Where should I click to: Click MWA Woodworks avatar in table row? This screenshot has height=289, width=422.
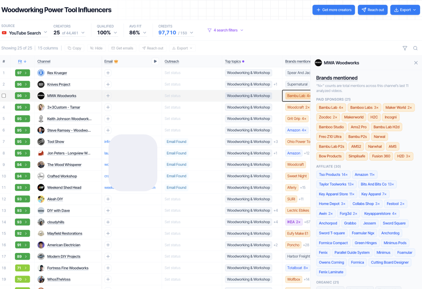tap(41, 96)
